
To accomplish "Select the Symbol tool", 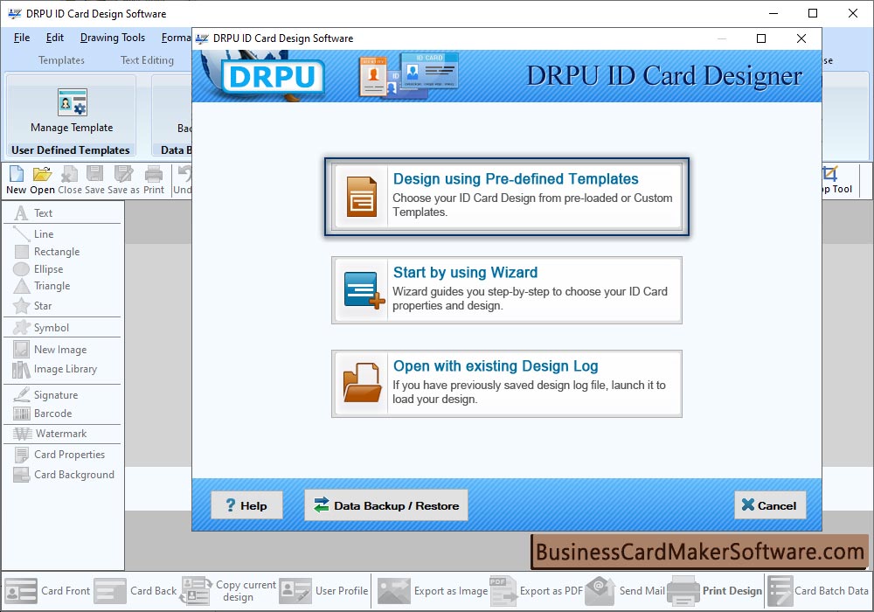I will (41, 328).
